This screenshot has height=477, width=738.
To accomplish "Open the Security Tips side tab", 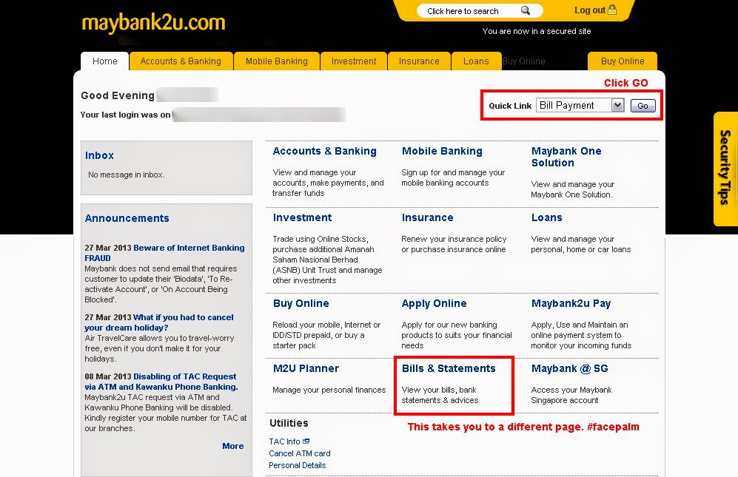I will coord(725,169).
